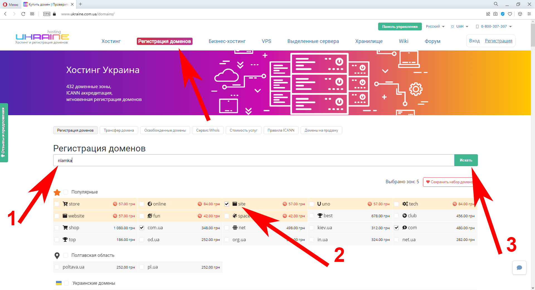Open the Хостинг menu
The height and width of the screenshot is (290, 535).
[x=111, y=41]
